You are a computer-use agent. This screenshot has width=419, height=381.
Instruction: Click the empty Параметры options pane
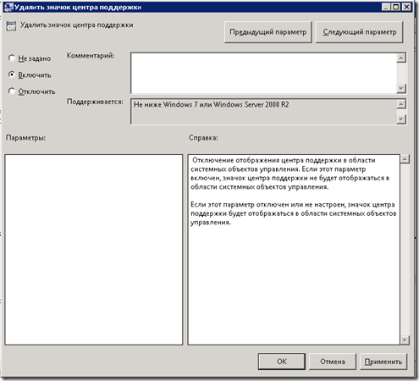(x=94, y=250)
